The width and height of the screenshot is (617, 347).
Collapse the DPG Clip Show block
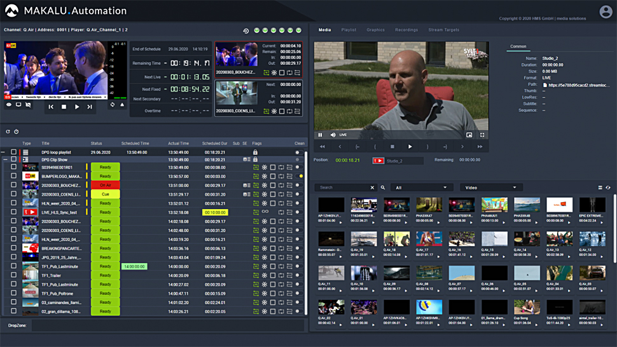pyautogui.click(x=6, y=160)
